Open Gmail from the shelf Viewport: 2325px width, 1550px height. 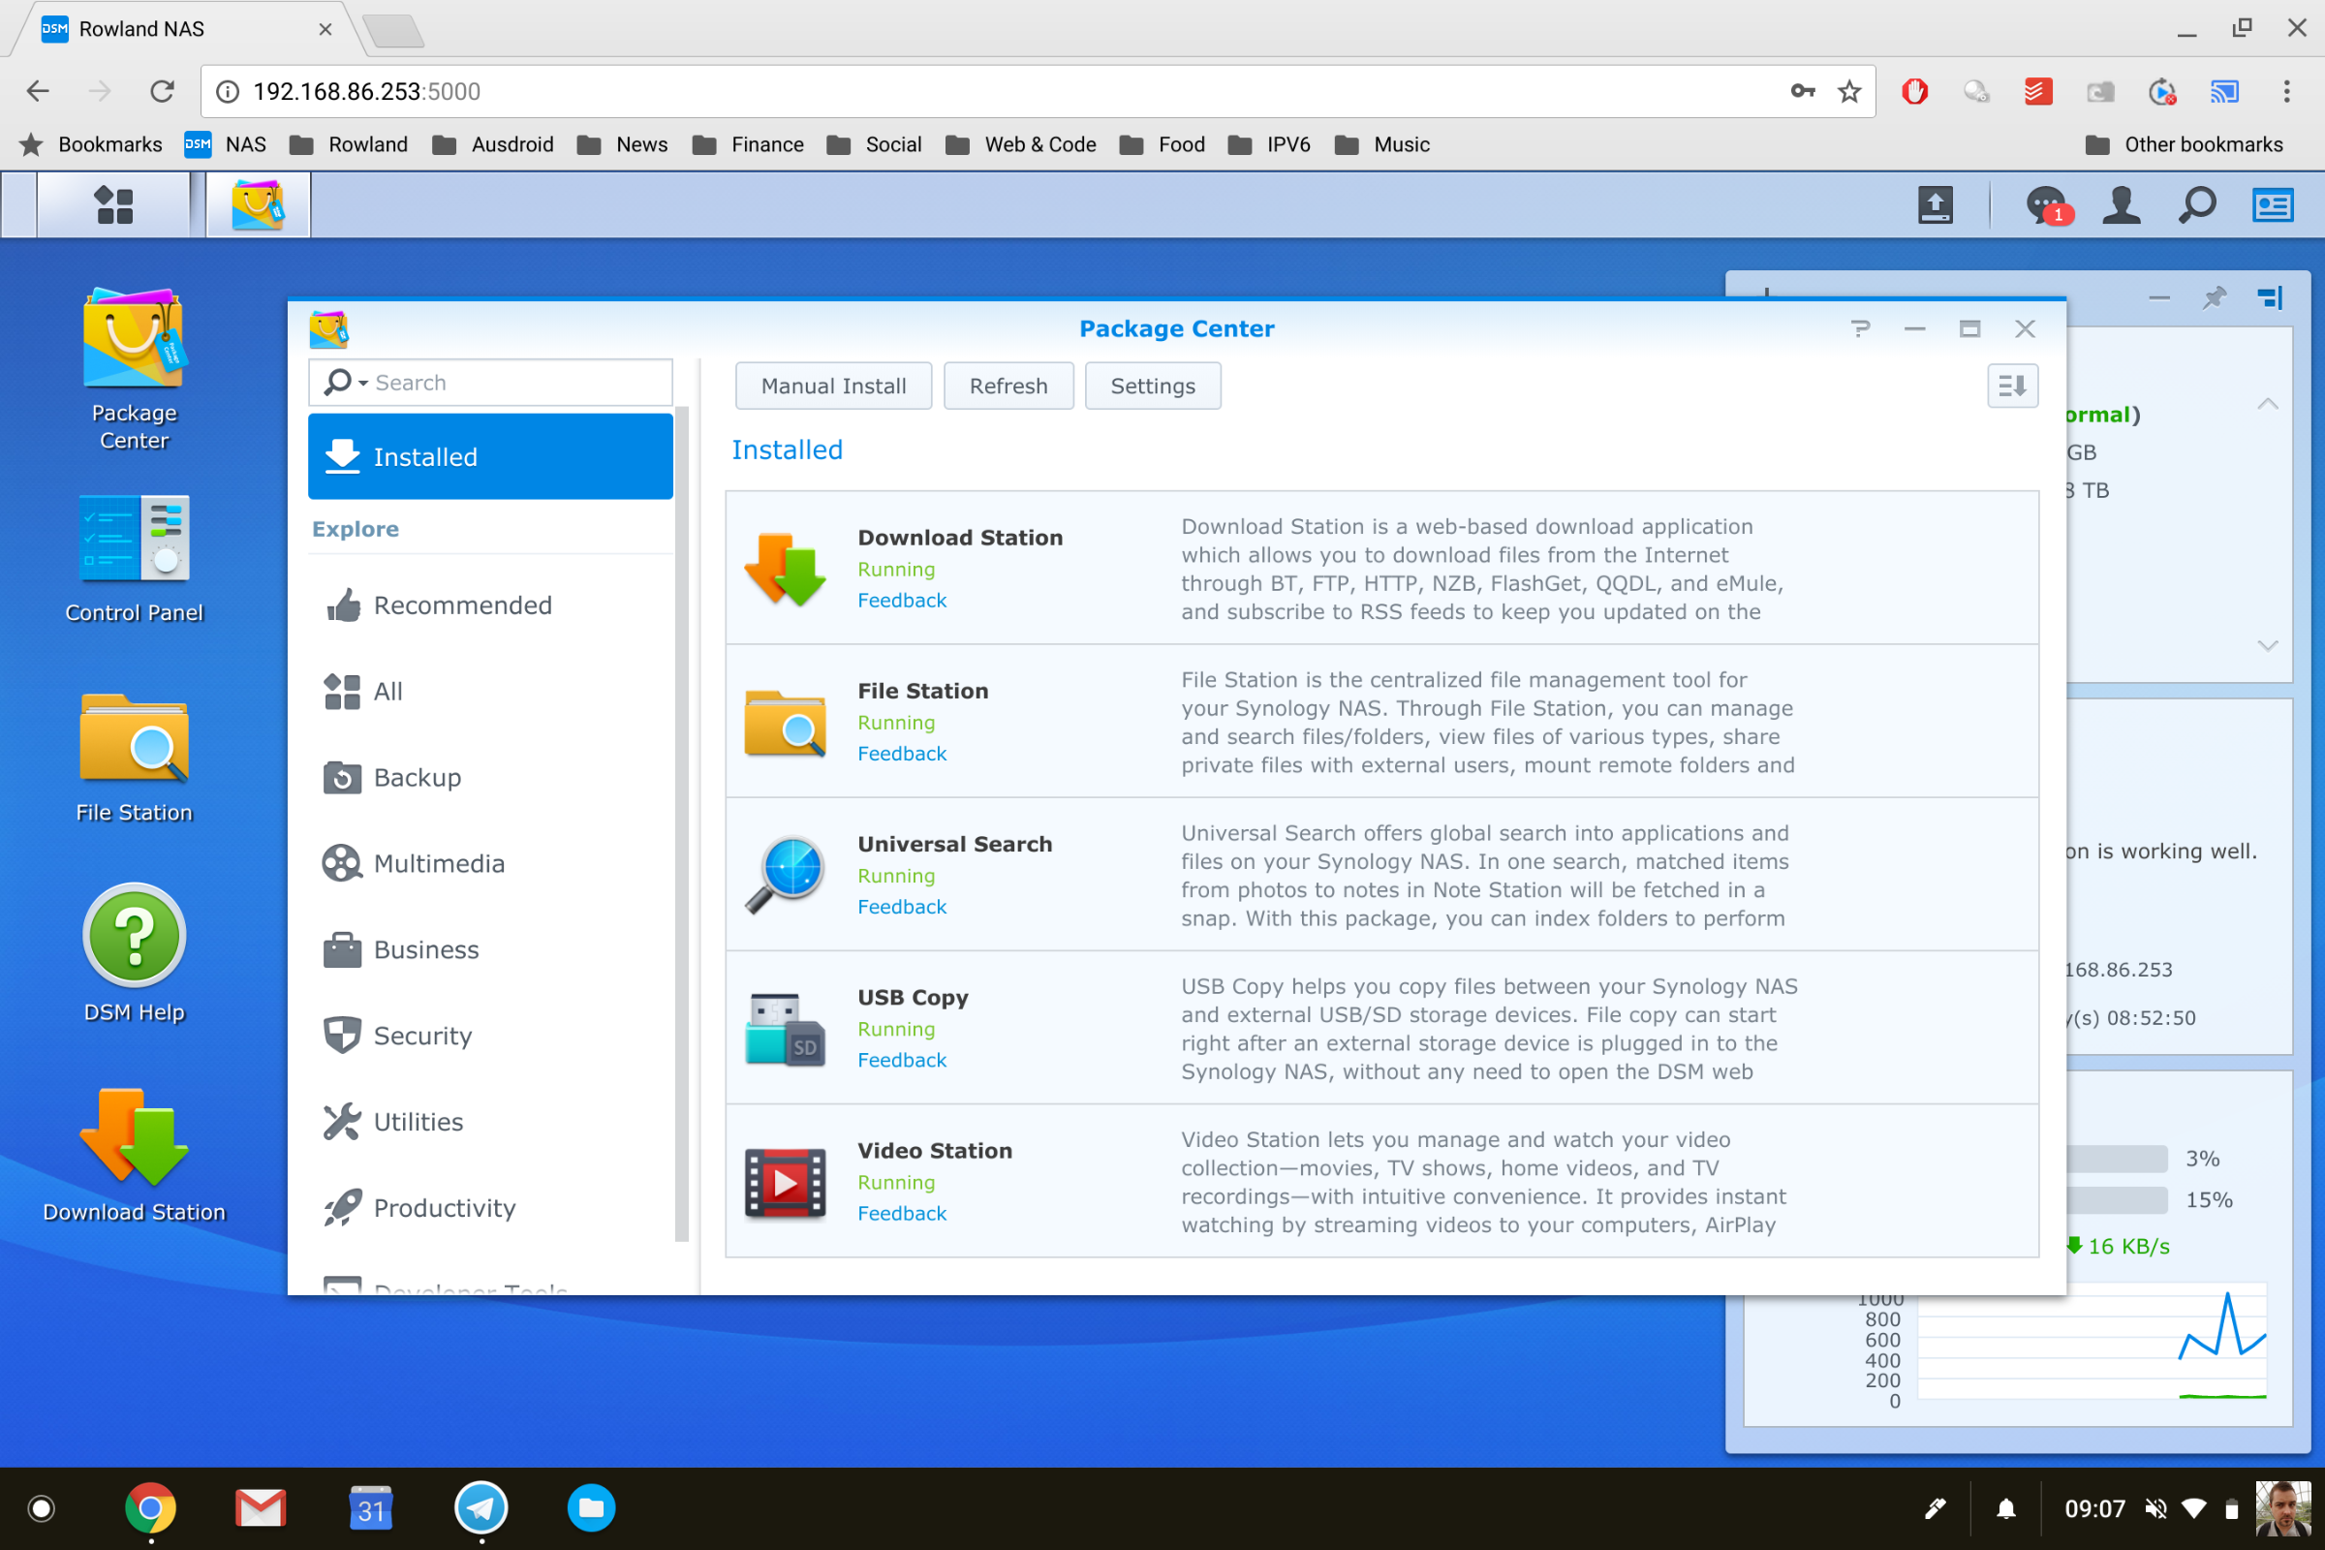(260, 1507)
